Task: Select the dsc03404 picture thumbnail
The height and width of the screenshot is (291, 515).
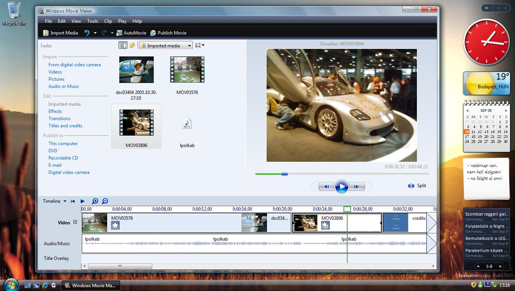Action: (136, 70)
